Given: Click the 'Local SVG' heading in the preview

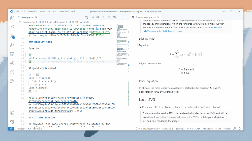Looking at the screenshot, I should point(147,100).
